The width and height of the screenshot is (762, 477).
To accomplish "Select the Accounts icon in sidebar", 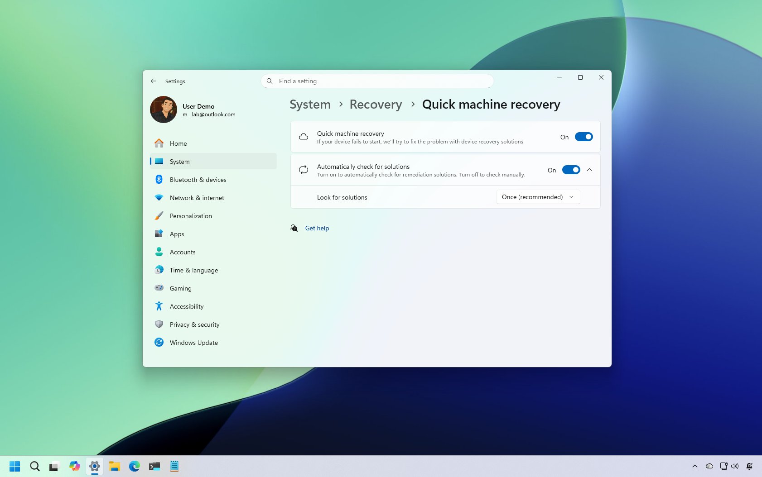I will pos(159,252).
